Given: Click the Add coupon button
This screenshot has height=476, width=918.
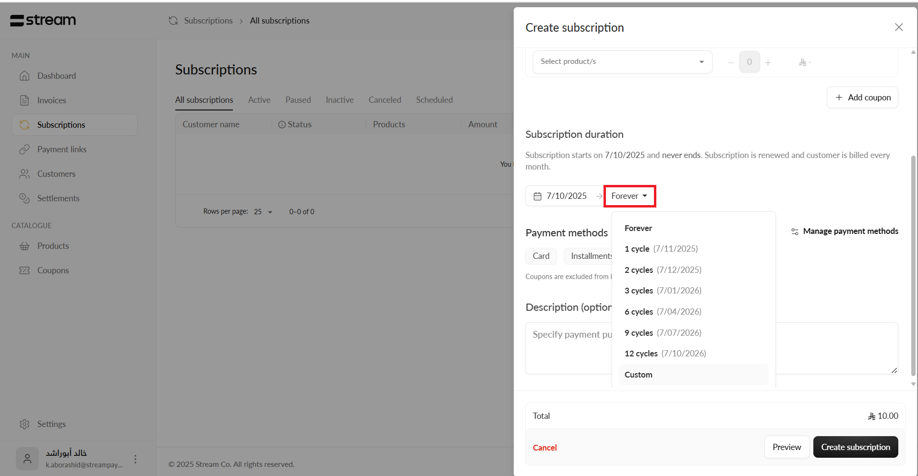Looking at the screenshot, I should 862,98.
